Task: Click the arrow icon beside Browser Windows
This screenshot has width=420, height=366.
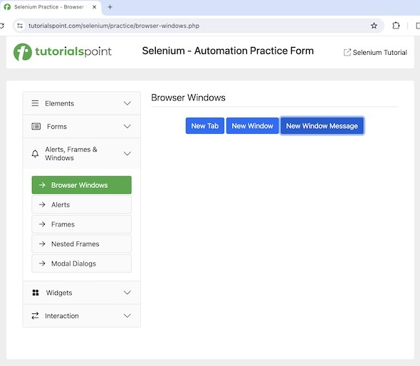Action: (x=42, y=185)
